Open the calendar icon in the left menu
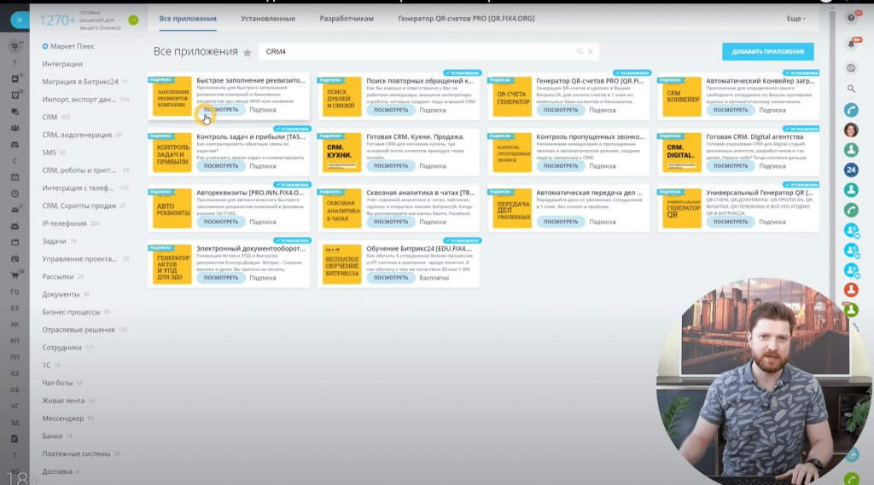 coord(15,177)
